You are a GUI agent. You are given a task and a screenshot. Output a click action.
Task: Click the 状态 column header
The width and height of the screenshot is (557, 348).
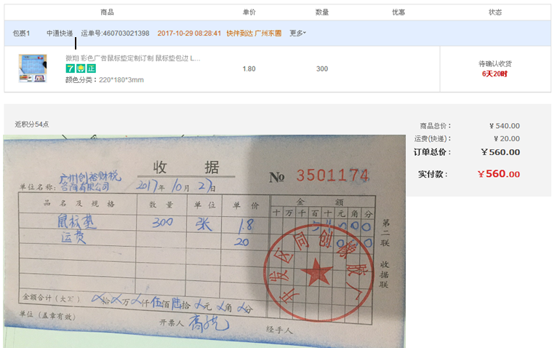point(495,12)
